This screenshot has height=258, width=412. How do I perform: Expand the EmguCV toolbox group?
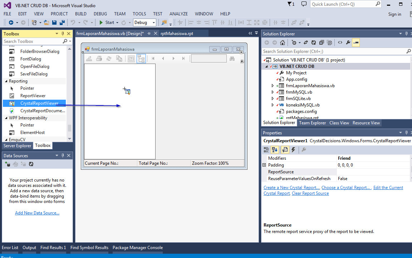point(6,140)
